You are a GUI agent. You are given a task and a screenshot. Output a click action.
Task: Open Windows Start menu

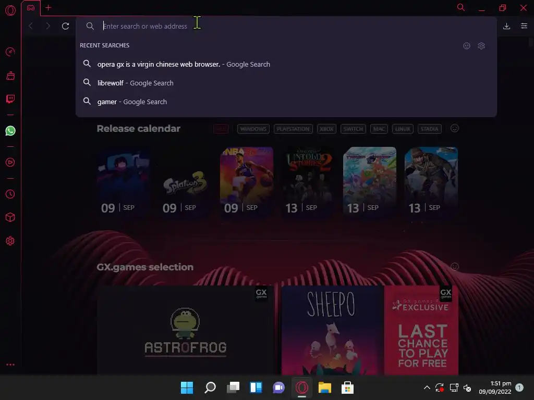(187, 387)
